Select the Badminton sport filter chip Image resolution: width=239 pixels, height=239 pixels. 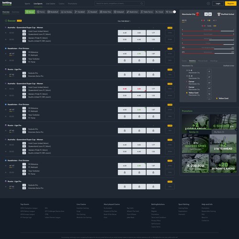[x=132, y=12]
